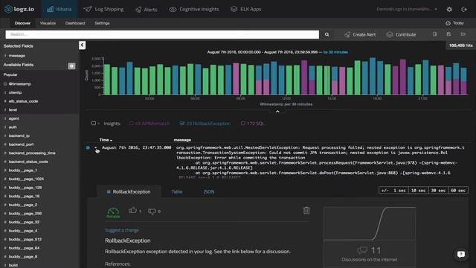Toggle the APIMismatch insight checkbox
Viewport: 476px width, 268px height.
[x=132, y=124]
